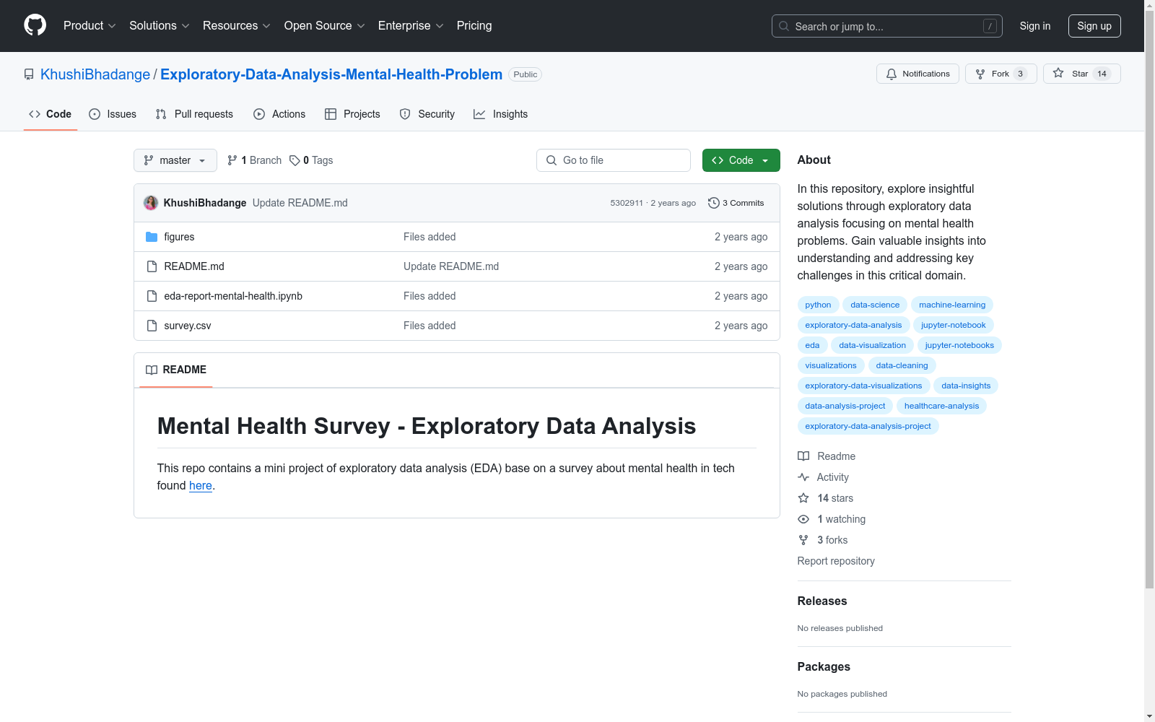1155x722 pixels.
Task: Click the branch icon next to 1 Branch
Action: pyautogui.click(x=232, y=160)
